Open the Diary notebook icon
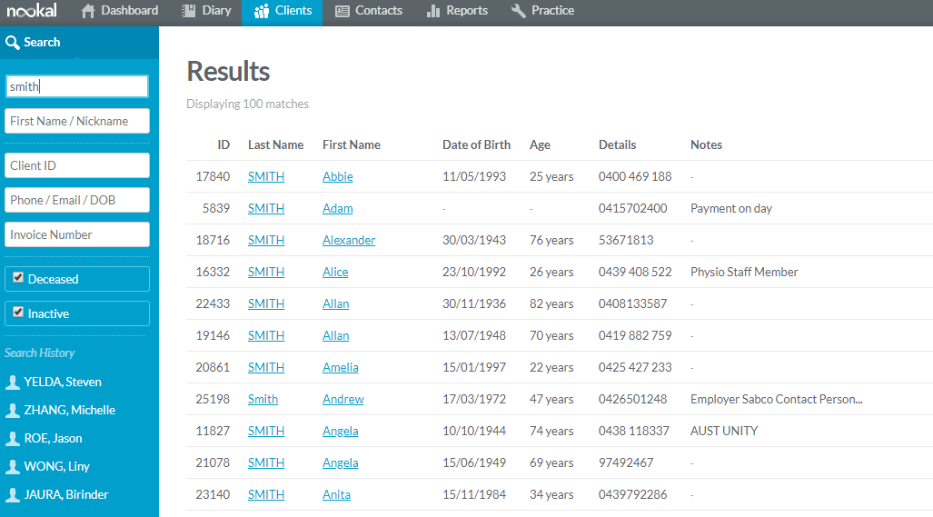Screen dimensions: 933x517 (x=188, y=11)
